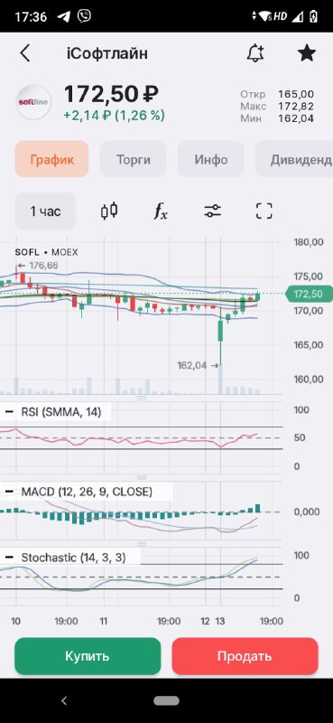This screenshot has height=723, width=333.
Task: Collapse the RSI (SMMA, 14) panel
Action: 9,412
